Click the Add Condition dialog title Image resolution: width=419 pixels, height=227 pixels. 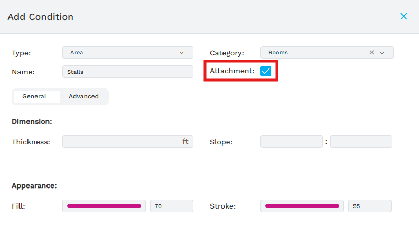[x=40, y=17]
